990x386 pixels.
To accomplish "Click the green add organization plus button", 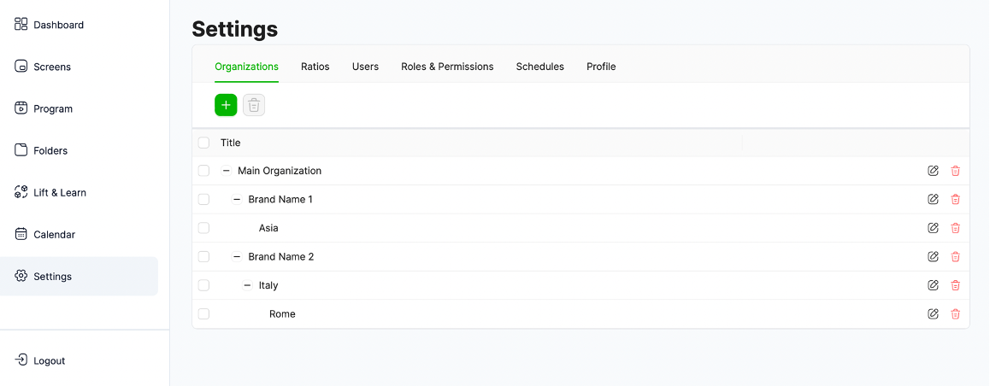I will pos(226,105).
